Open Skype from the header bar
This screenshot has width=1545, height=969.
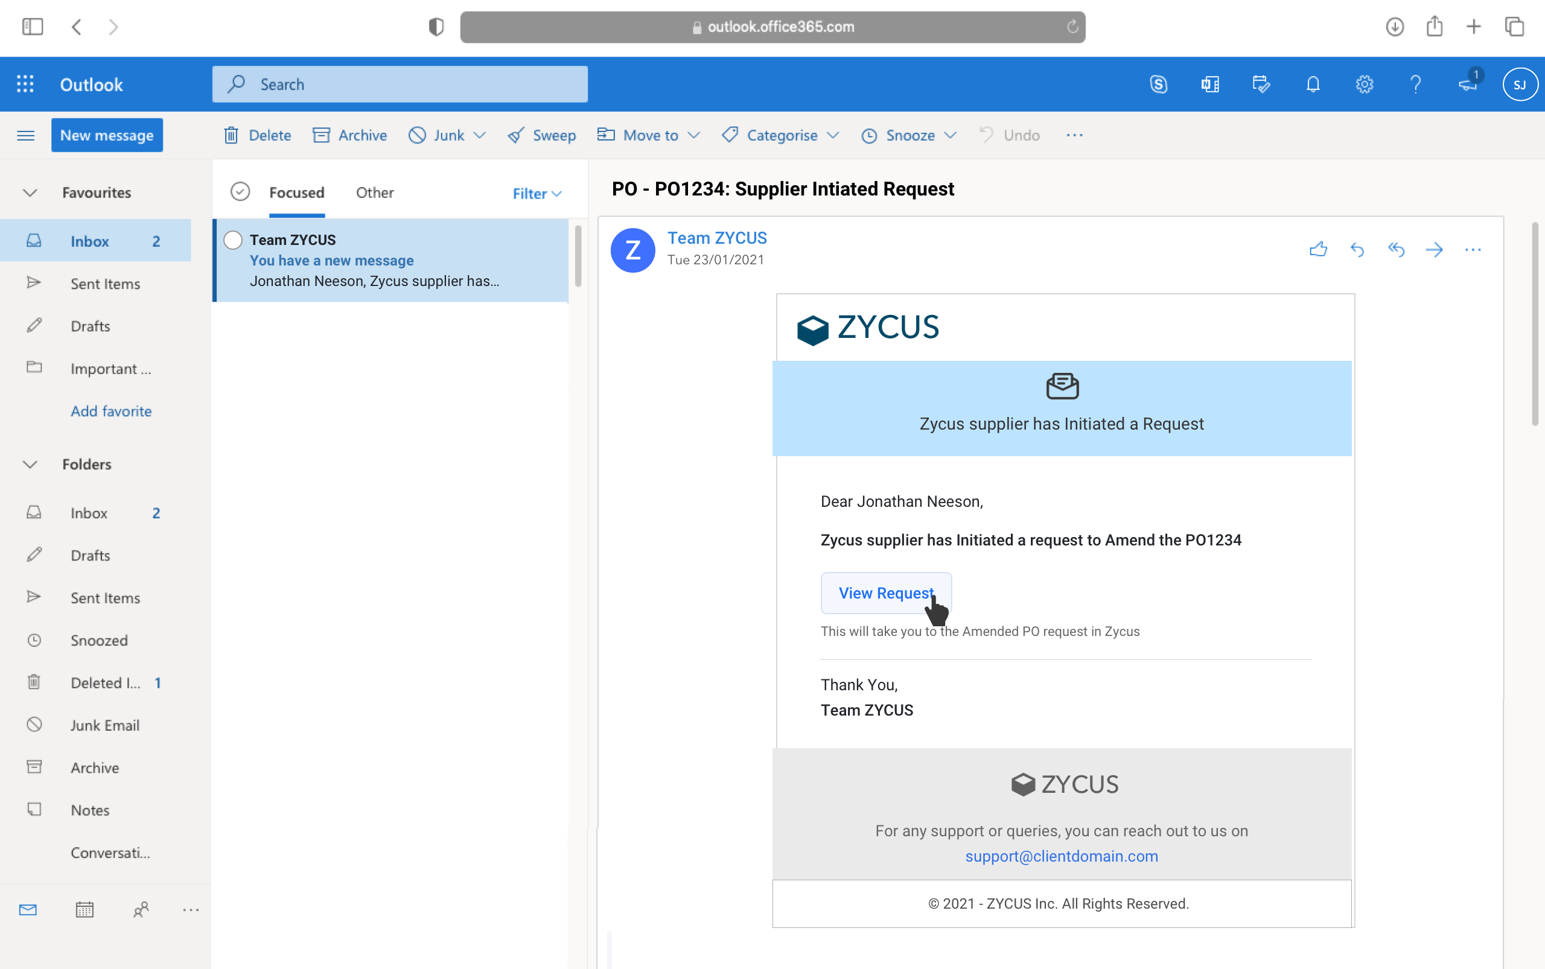click(x=1158, y=84)
